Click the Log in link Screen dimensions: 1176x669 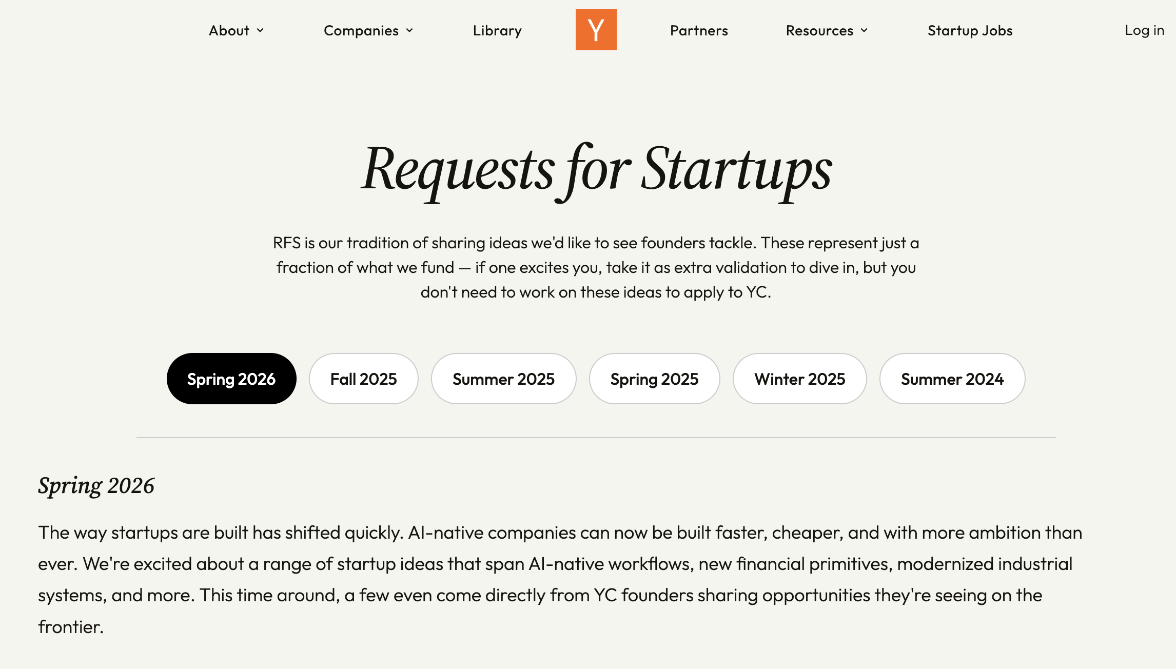(1144, 31)
